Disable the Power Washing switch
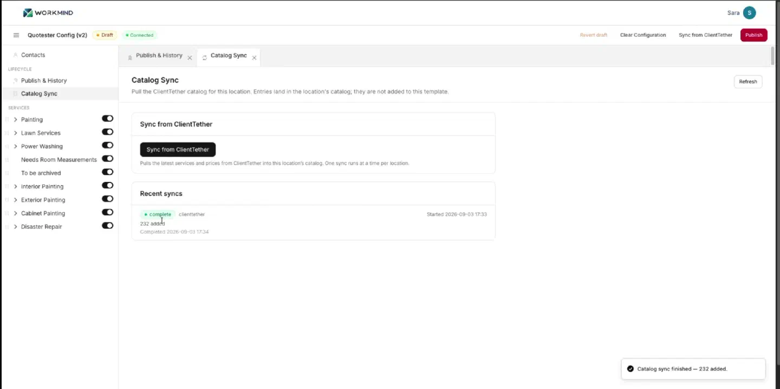 click(x=108, y=146)
